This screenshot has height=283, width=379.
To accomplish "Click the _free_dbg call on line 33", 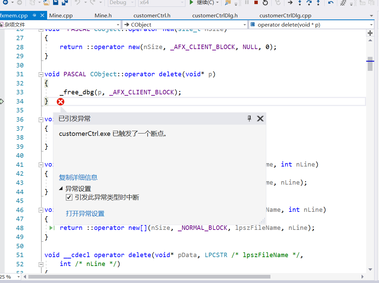I will (x=77, y=92).
